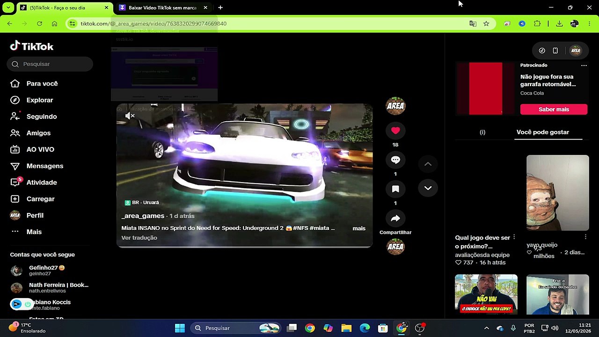Click the TikTok coins icon in top pill
This screenshot has width=599, height=337.
[542, 51]
